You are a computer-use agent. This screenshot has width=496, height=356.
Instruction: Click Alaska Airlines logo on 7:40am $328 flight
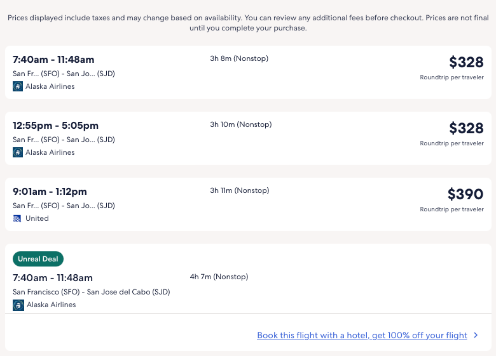[x=18, y=86]
